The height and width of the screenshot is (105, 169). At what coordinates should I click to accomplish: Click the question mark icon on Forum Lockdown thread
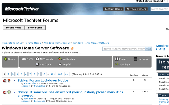pos(9,81)
